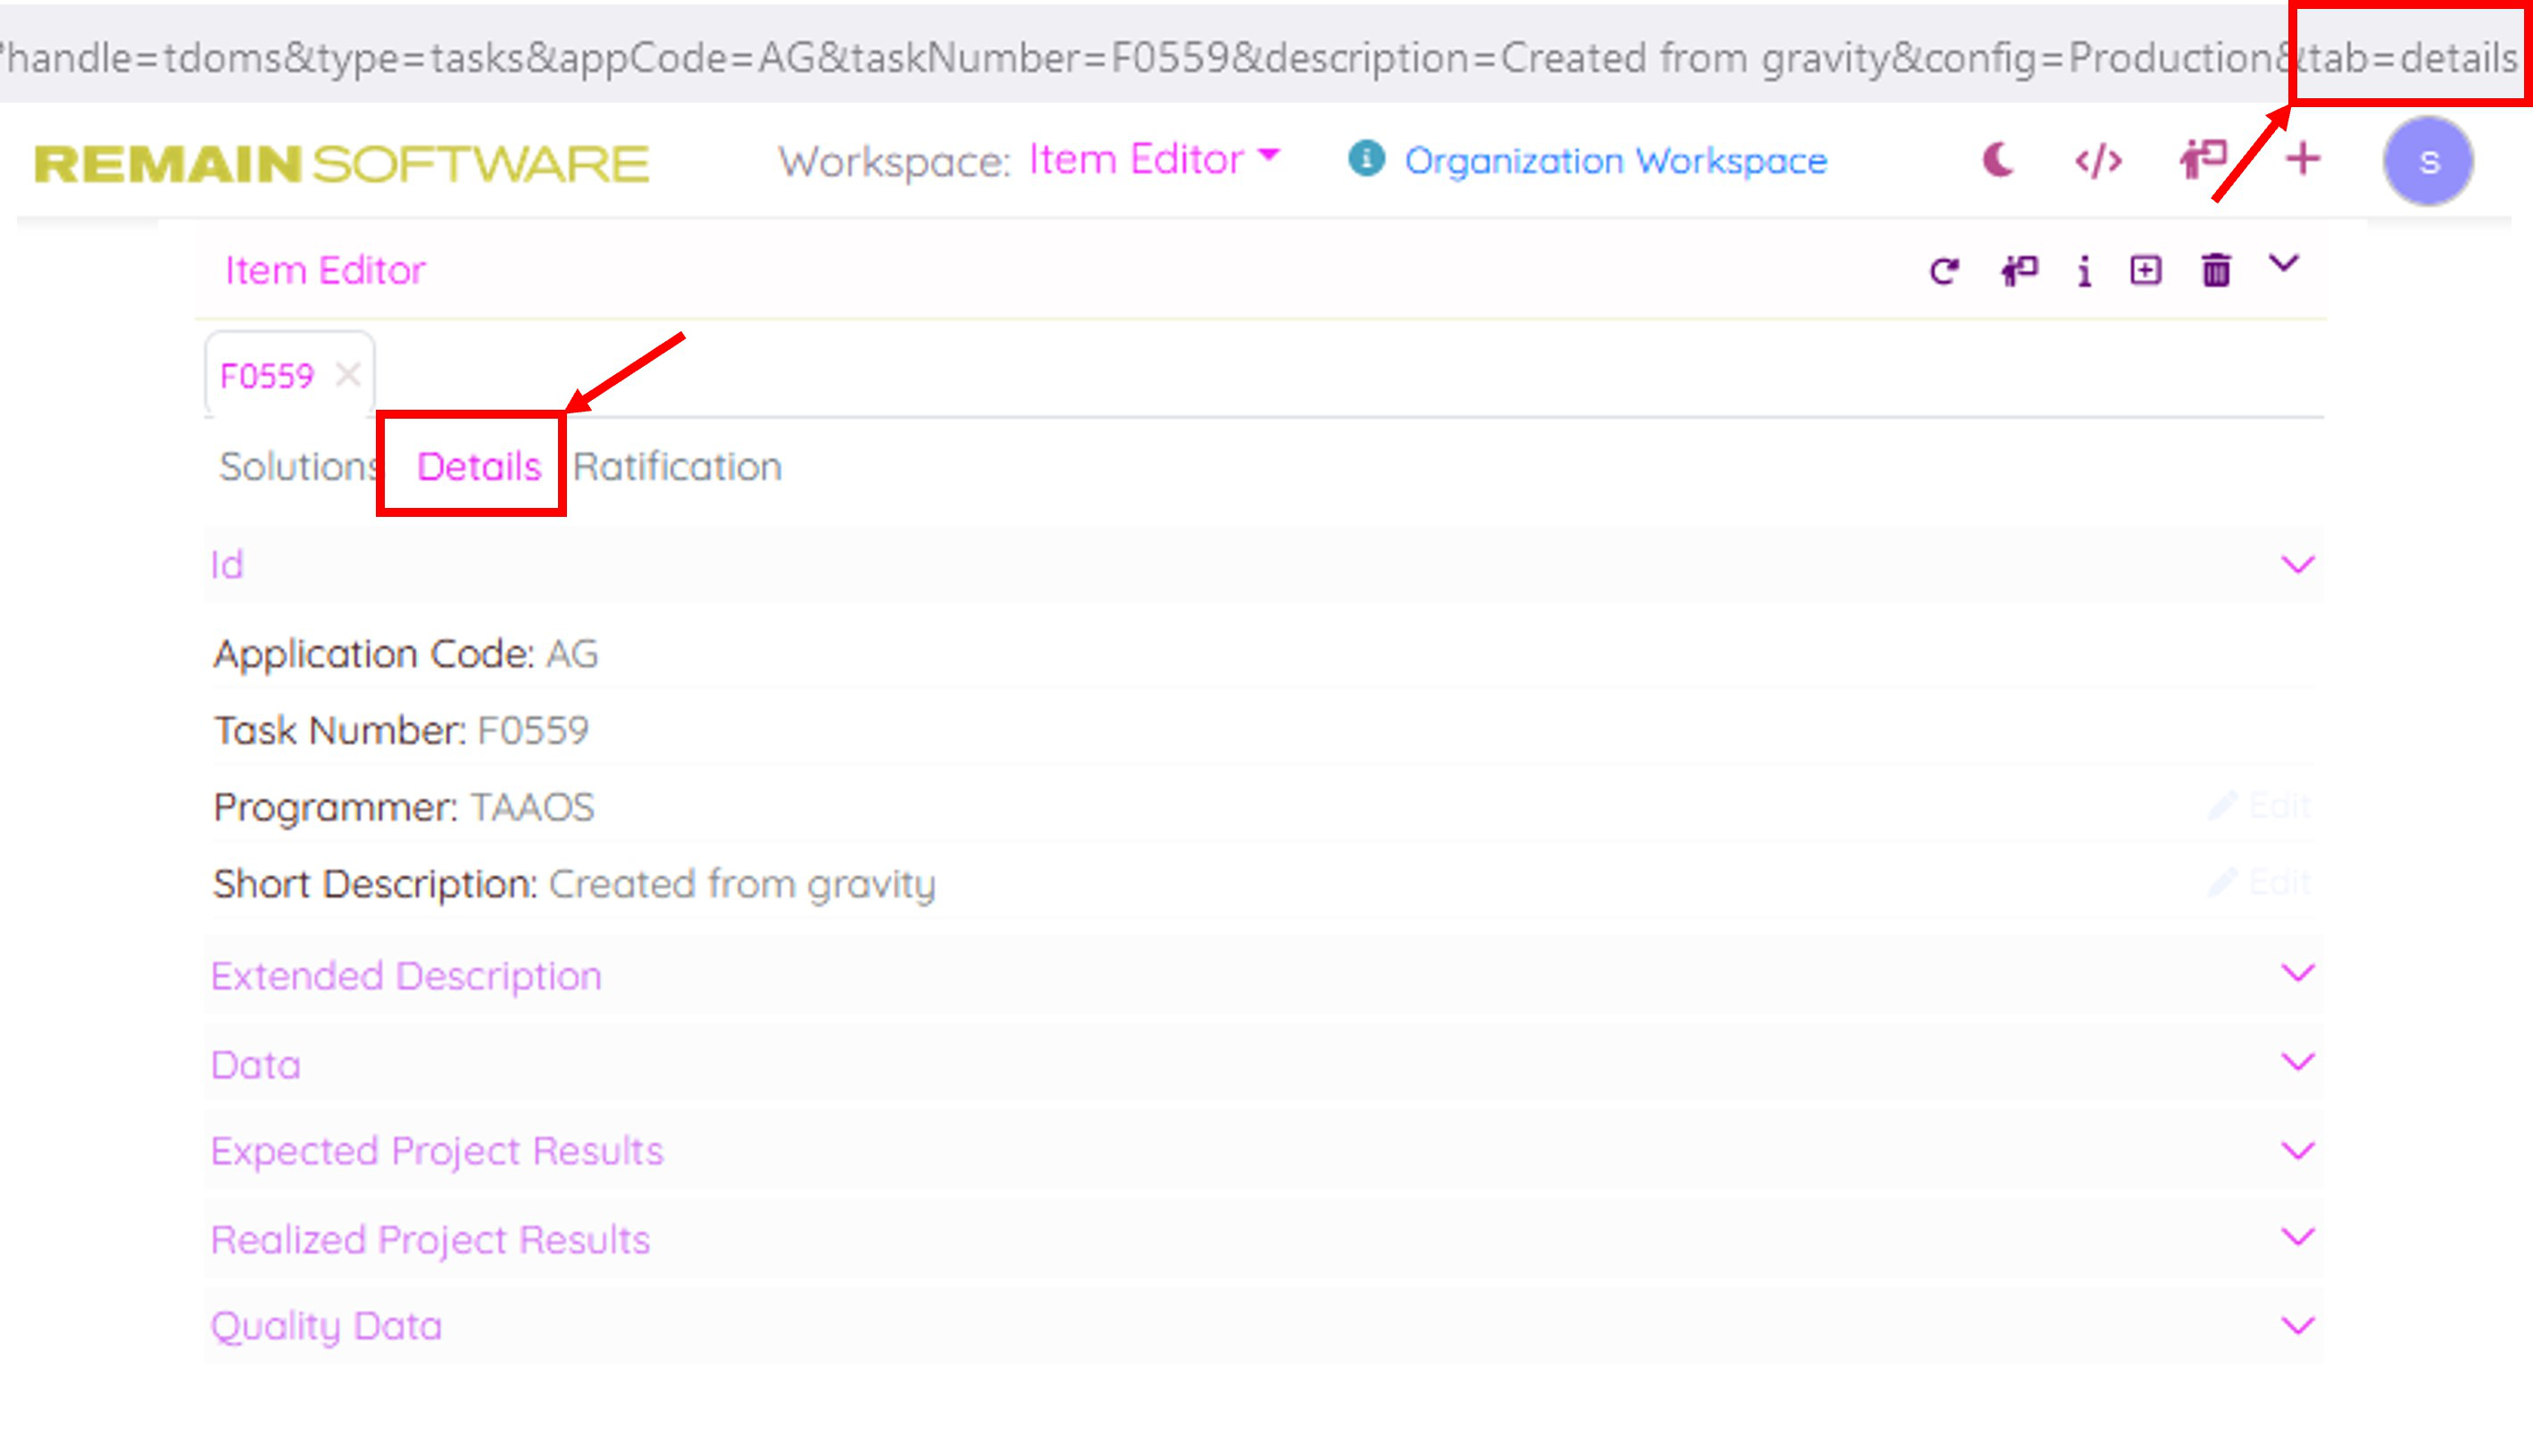
Task: Open the user avatar menu
Action: point(2428,162)
